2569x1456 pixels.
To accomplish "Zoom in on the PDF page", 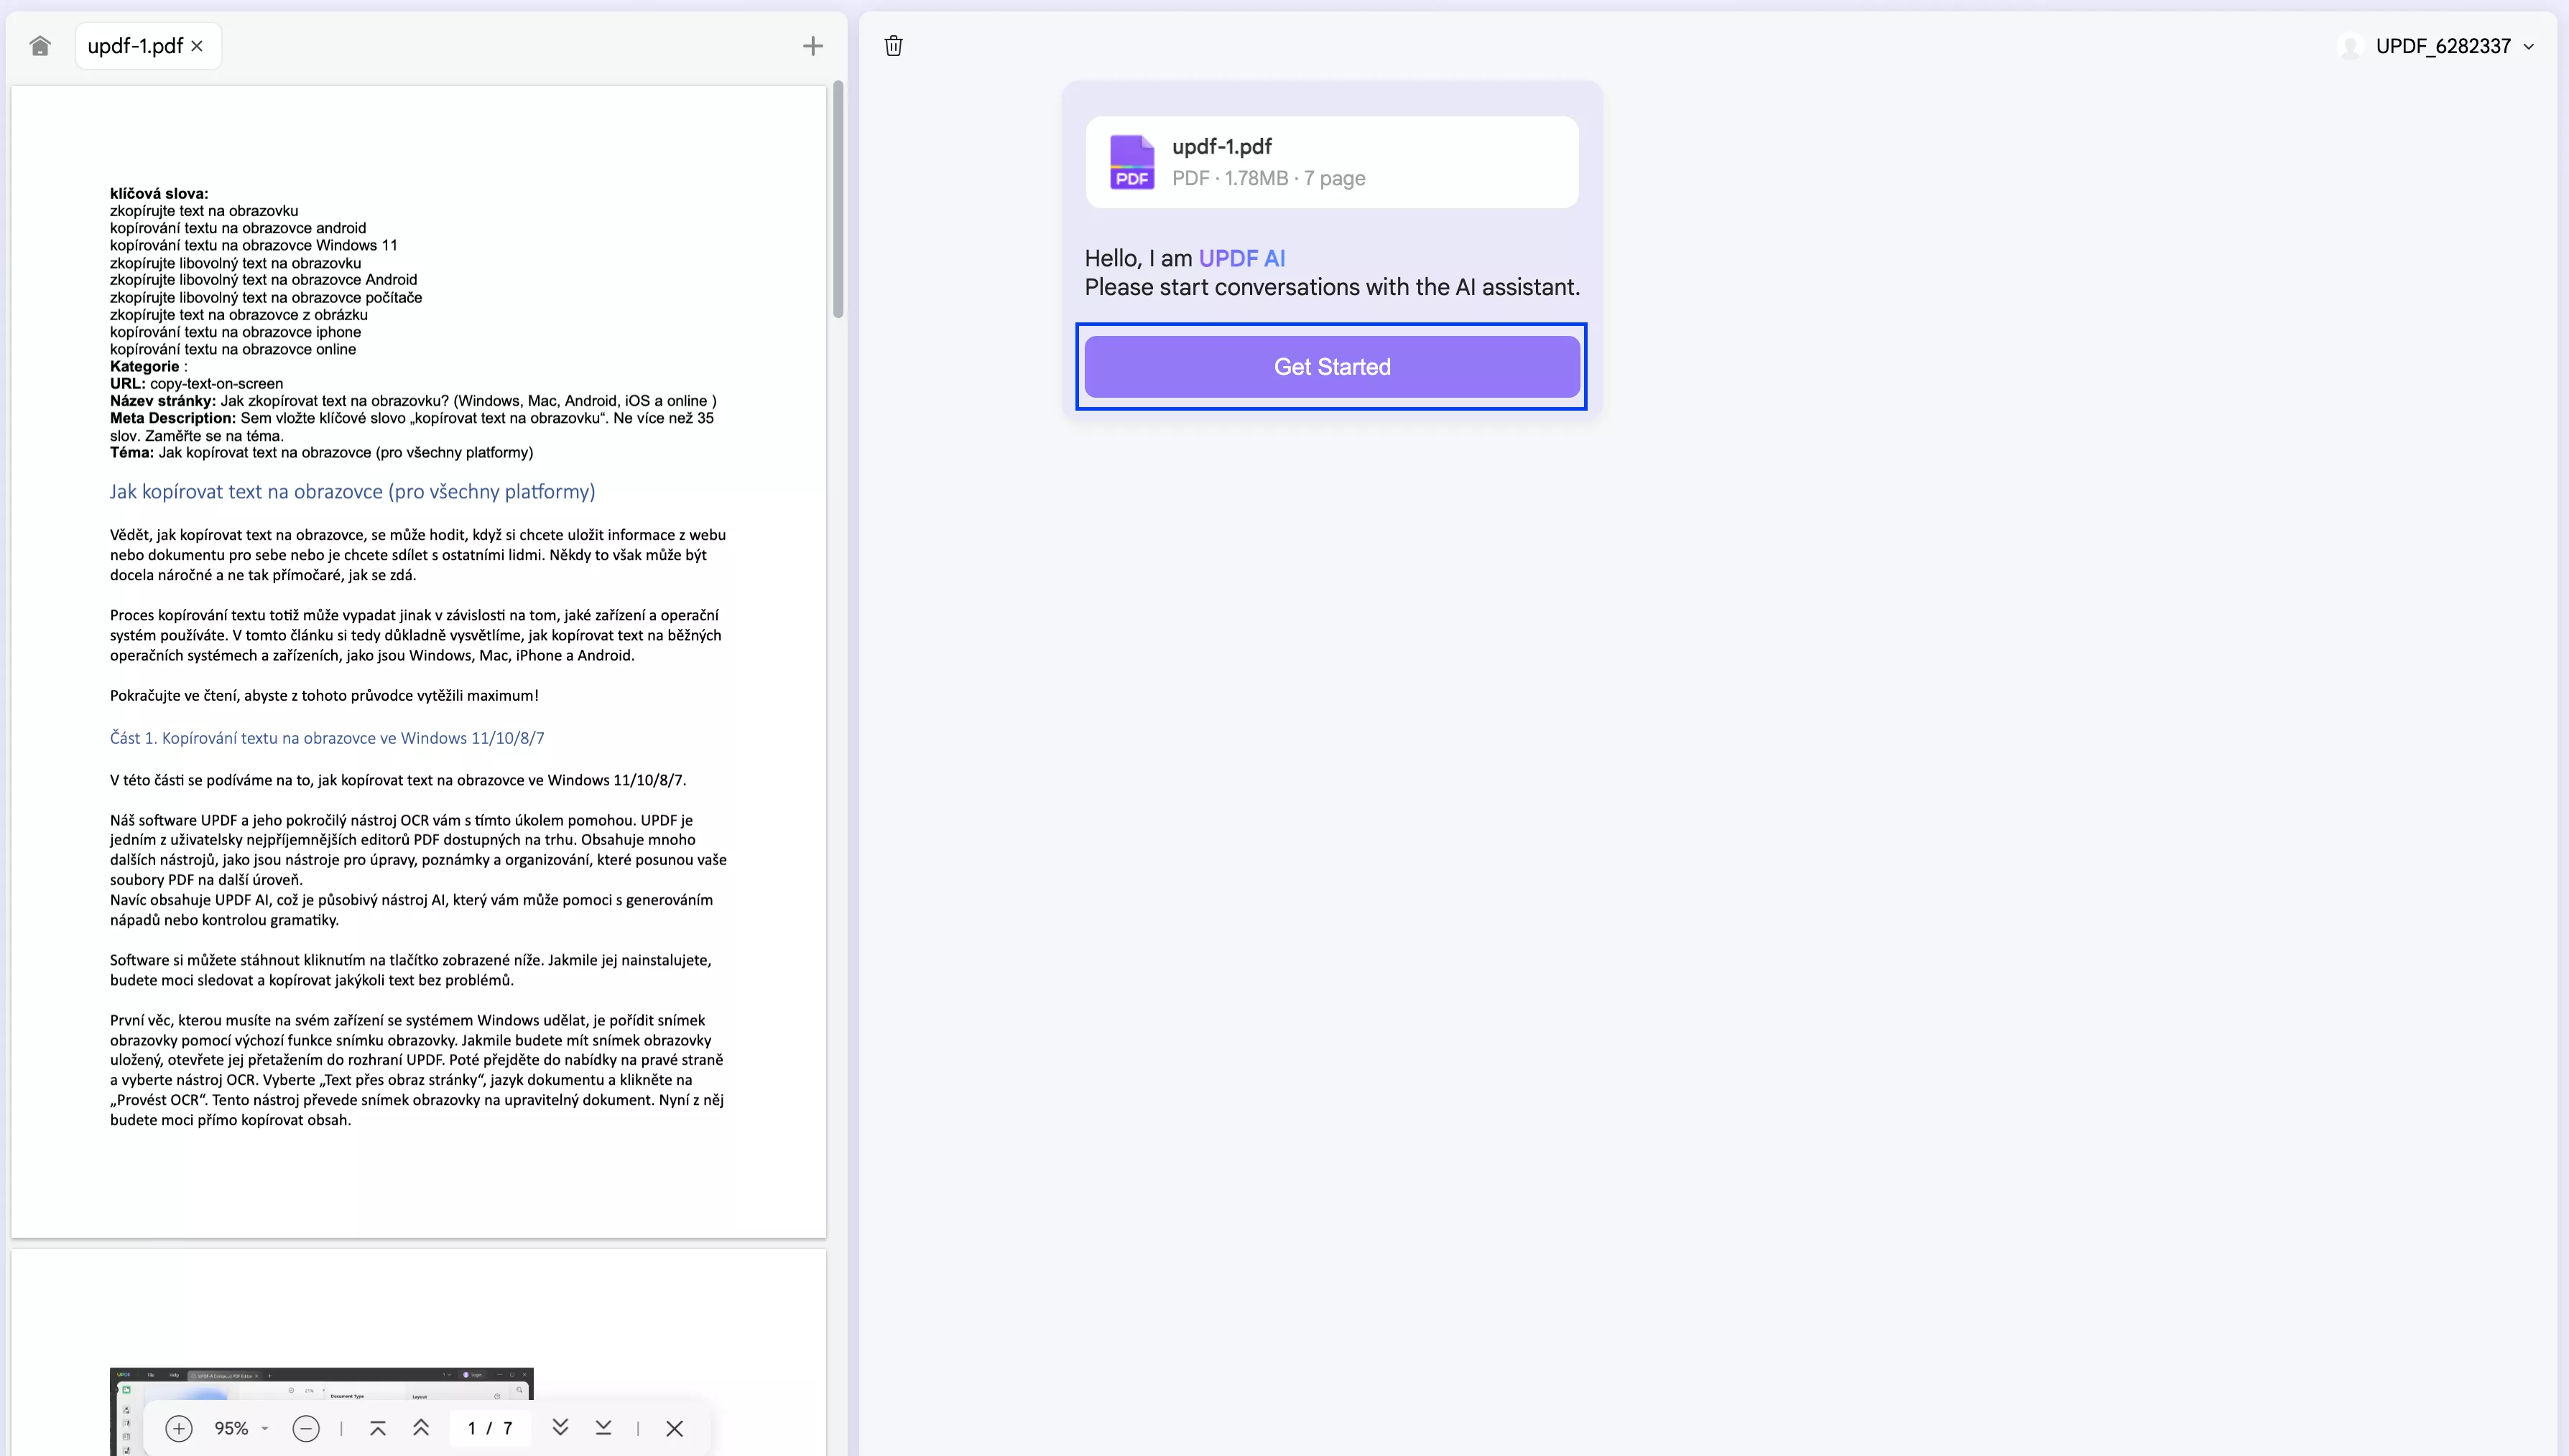I will [x=179, y=1428].
